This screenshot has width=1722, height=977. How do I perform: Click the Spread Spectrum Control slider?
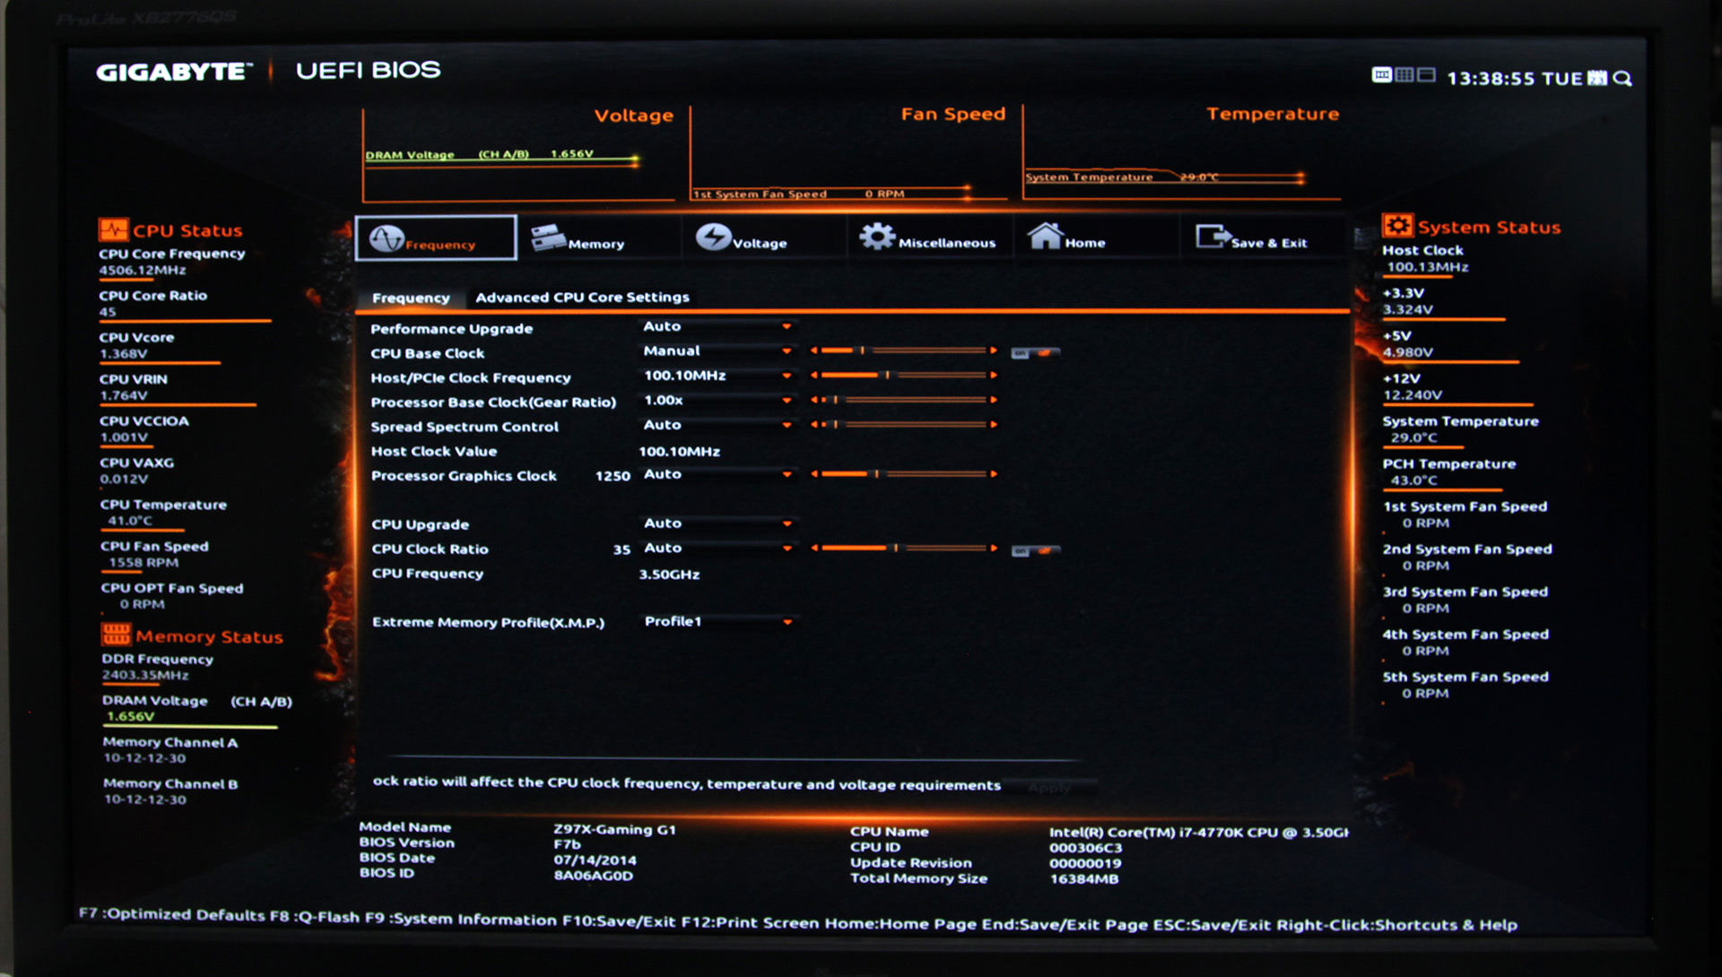click(904, 425)
